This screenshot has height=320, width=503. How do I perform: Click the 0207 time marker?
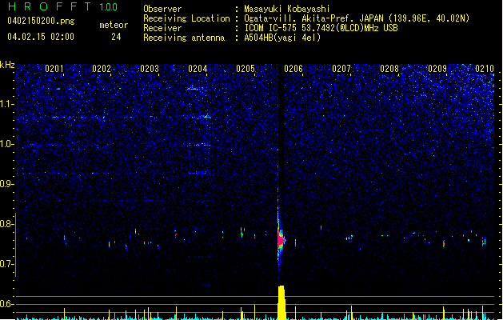coord(341,69)
